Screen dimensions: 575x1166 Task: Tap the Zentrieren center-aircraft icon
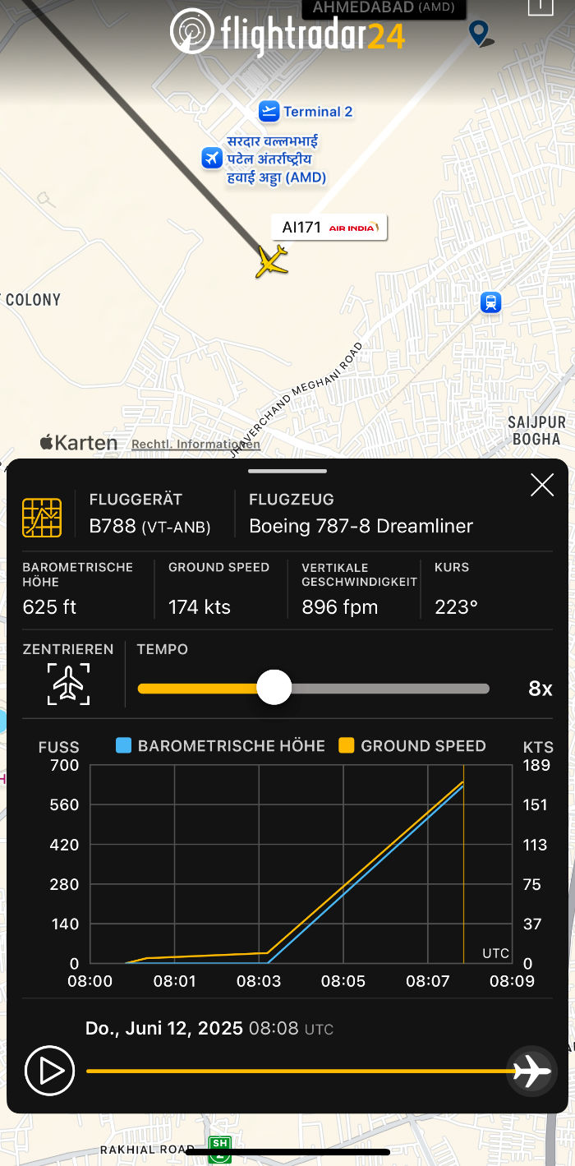tap(68, 684)
